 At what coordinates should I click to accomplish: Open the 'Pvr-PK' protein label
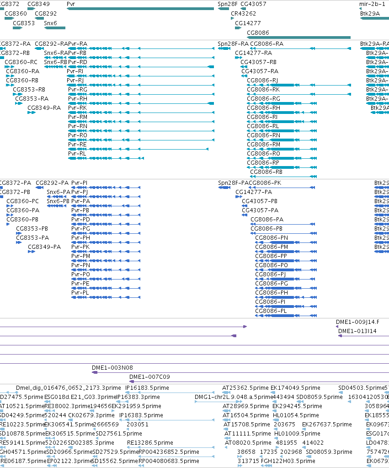tap(80, 247)
